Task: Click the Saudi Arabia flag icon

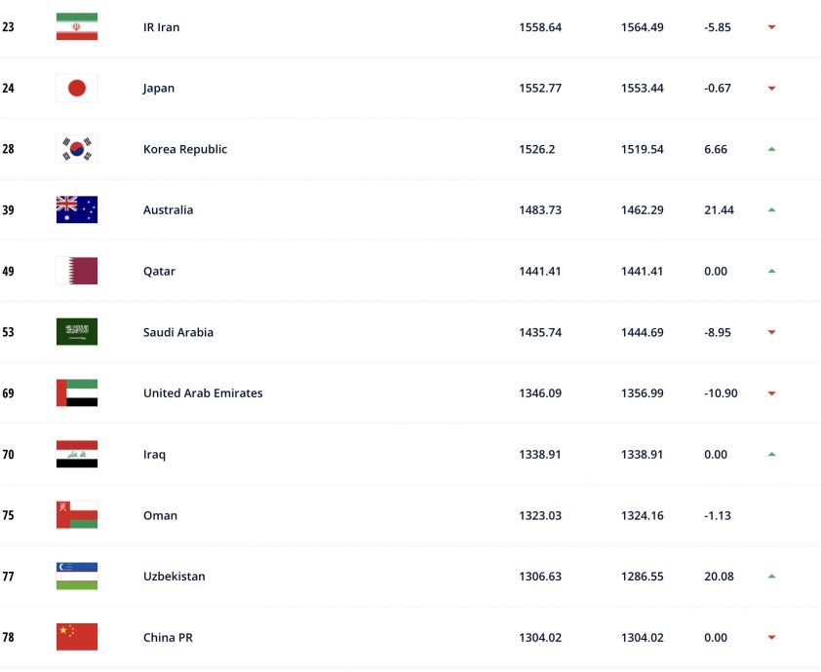Action: click(x=77, y=332)
